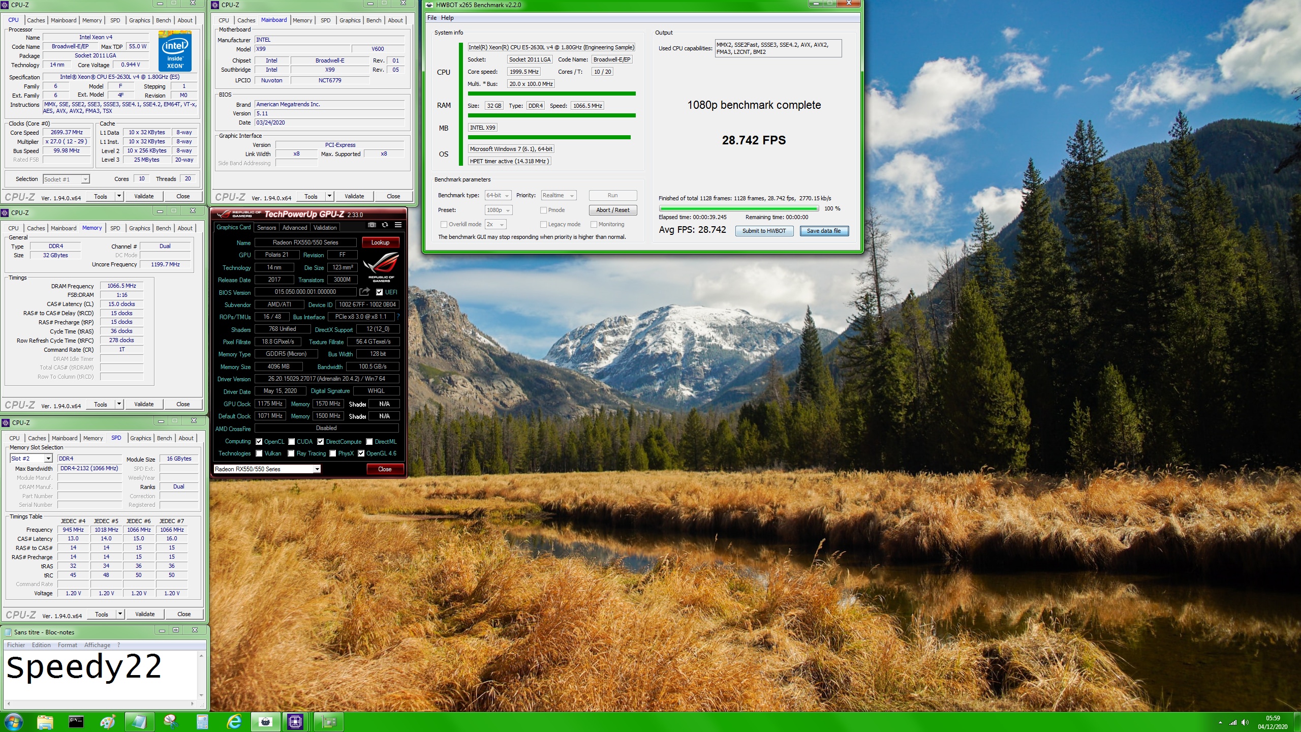
Task: Toggle the UEFI checkbox in GPU-Z
Action: [380, 292]
